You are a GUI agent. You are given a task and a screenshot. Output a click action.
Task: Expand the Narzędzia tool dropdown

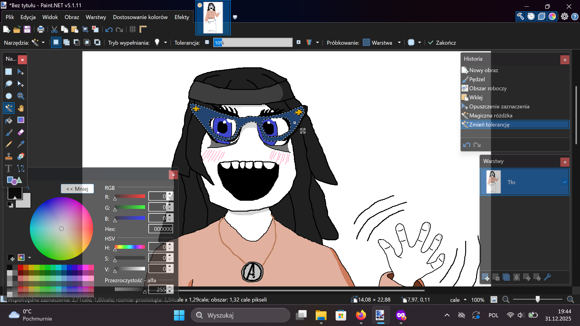point(43,43)
